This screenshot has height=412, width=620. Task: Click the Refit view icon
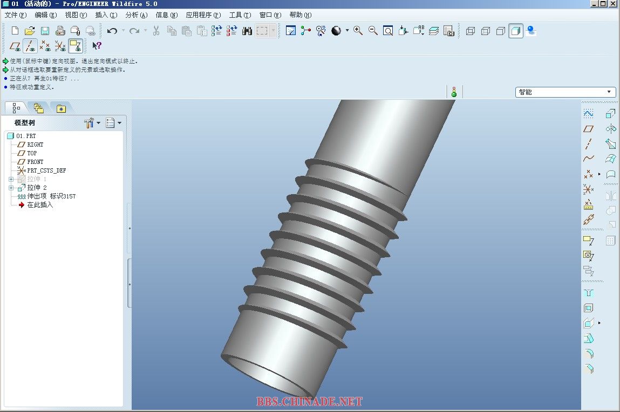[389, 31]
